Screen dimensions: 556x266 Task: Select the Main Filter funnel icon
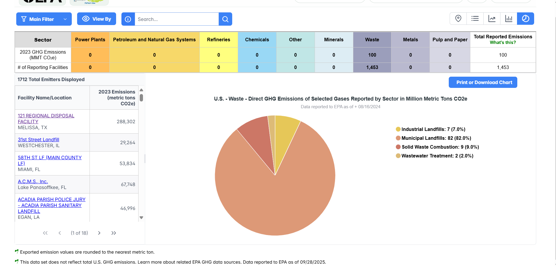[x=24, y=19]
